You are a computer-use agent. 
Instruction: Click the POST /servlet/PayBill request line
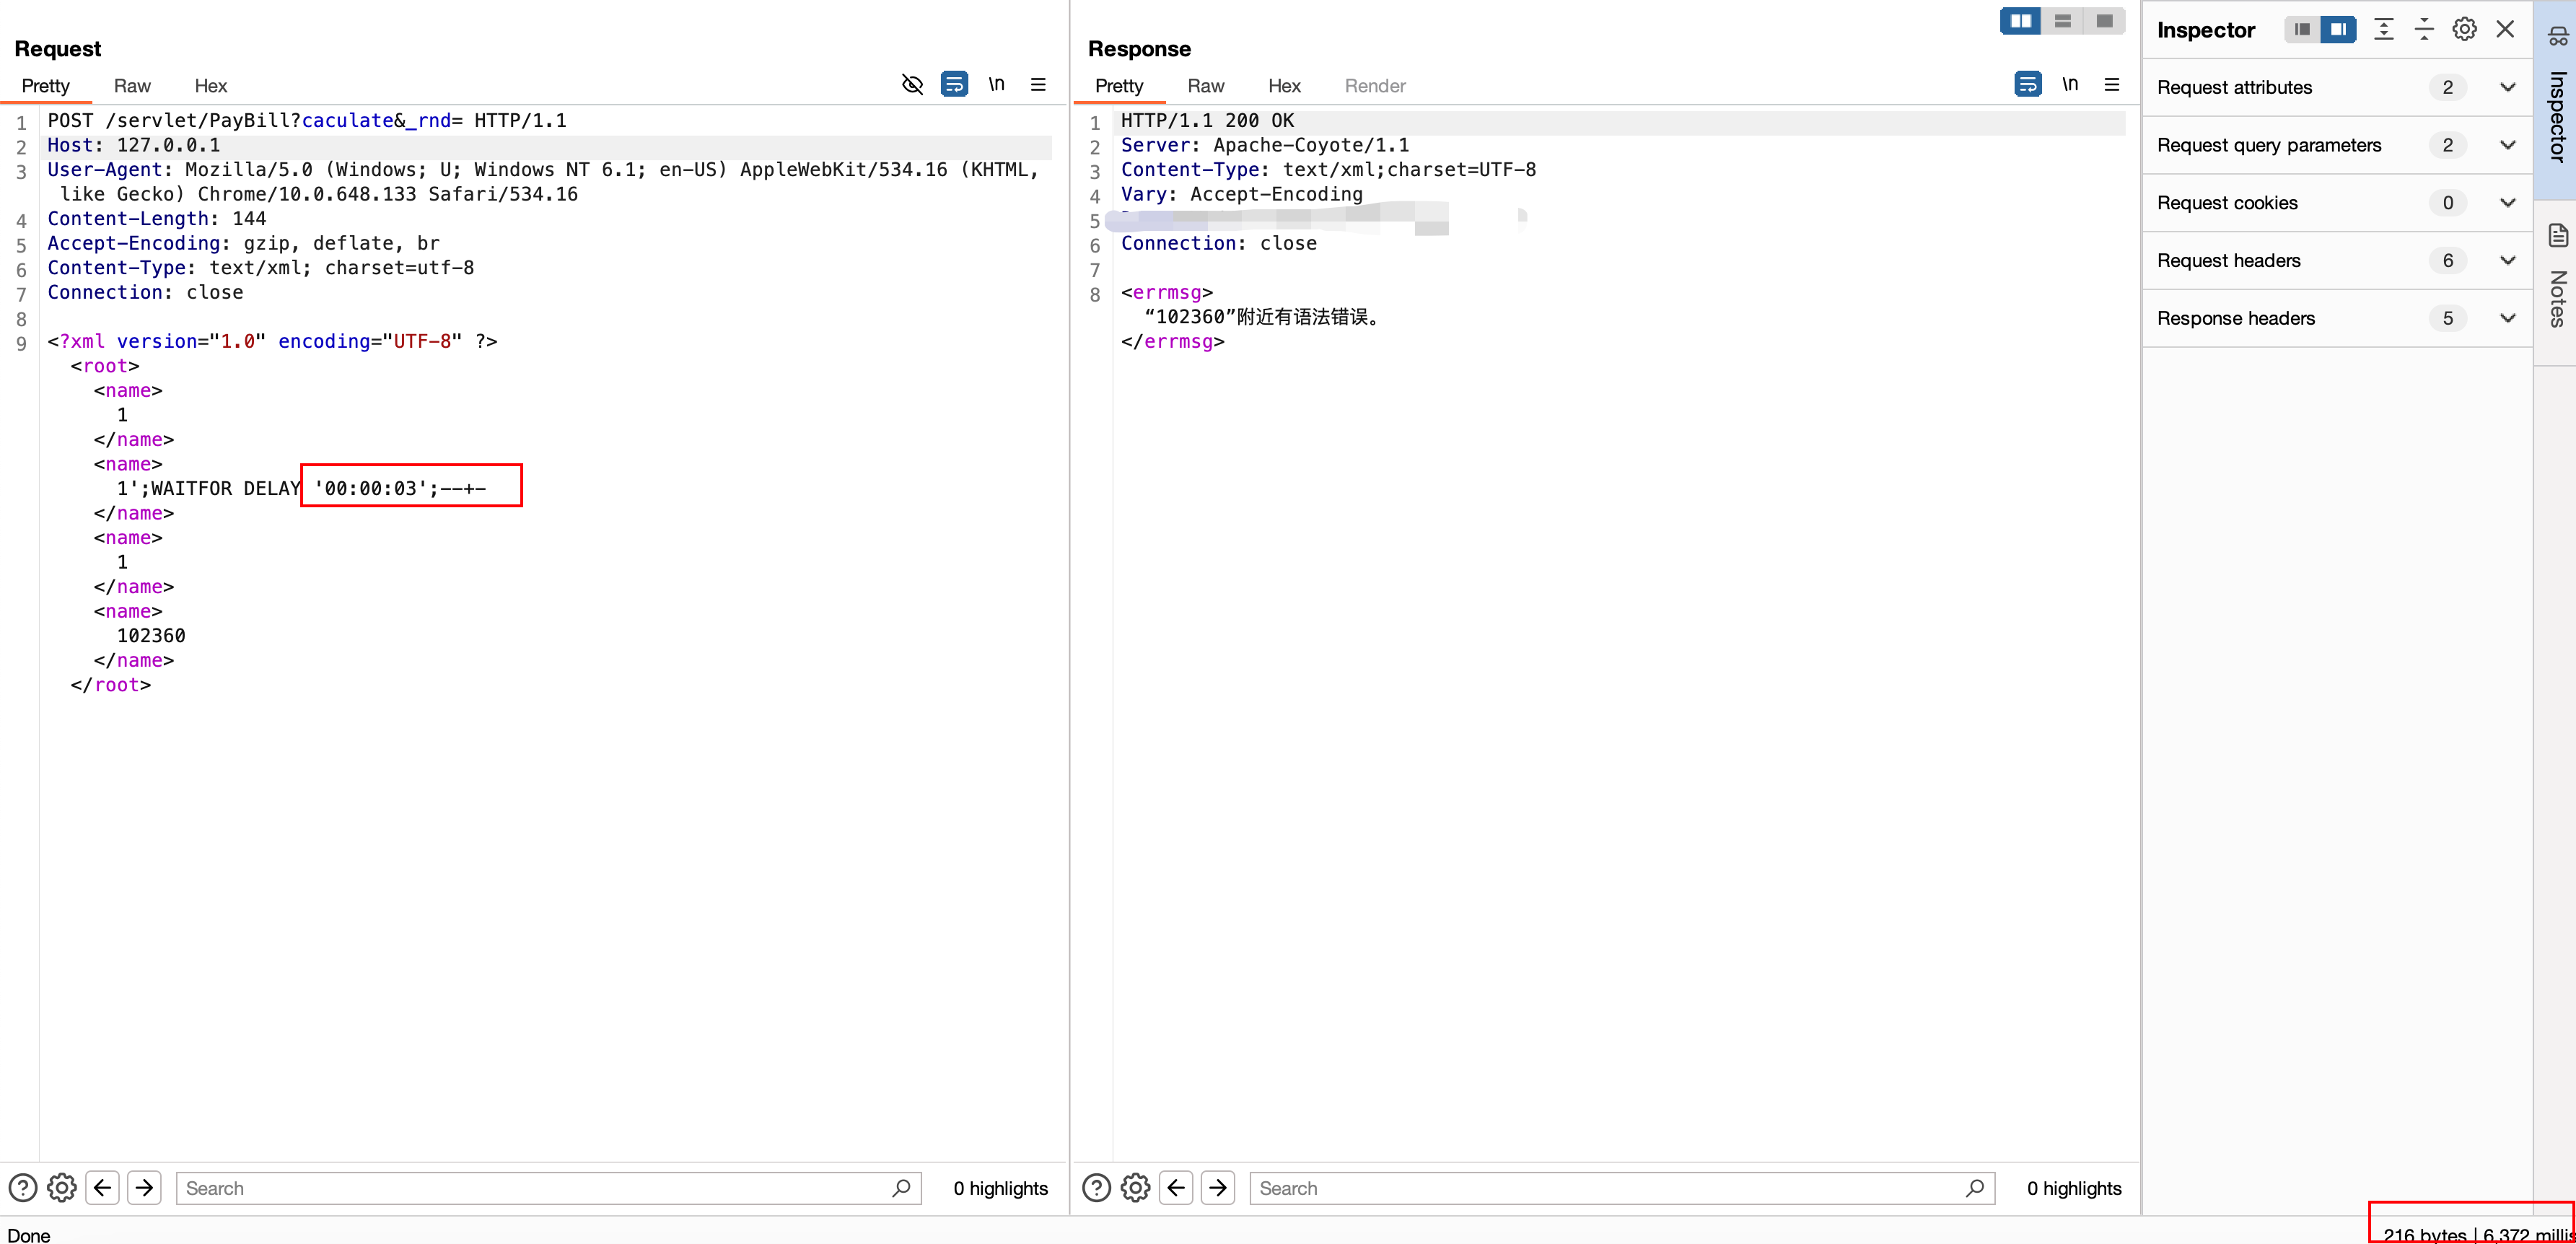pyautogui.click(x=307, y=121)
